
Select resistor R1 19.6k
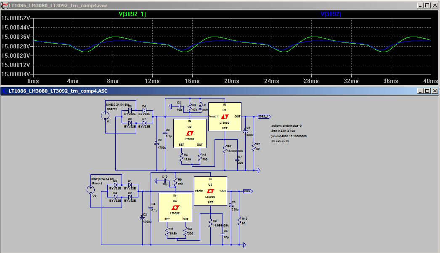coord(167,232)
